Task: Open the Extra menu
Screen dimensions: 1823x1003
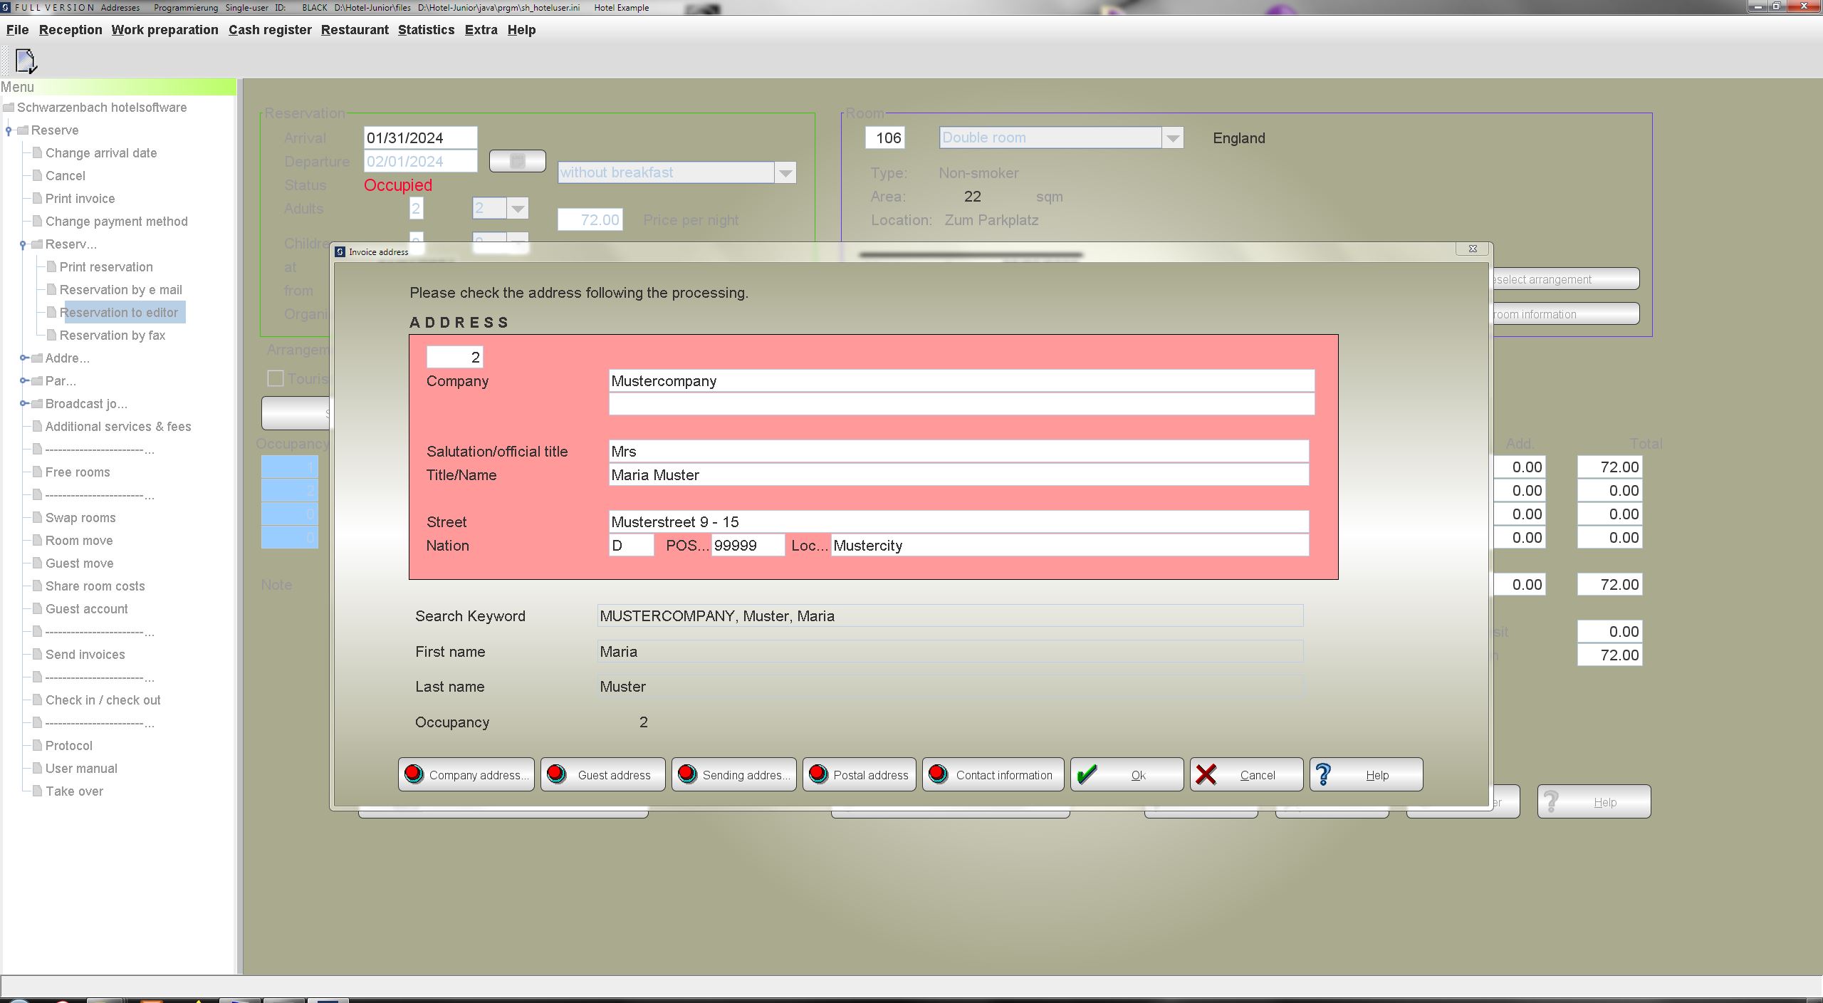Action: click(x=481, y=30)
